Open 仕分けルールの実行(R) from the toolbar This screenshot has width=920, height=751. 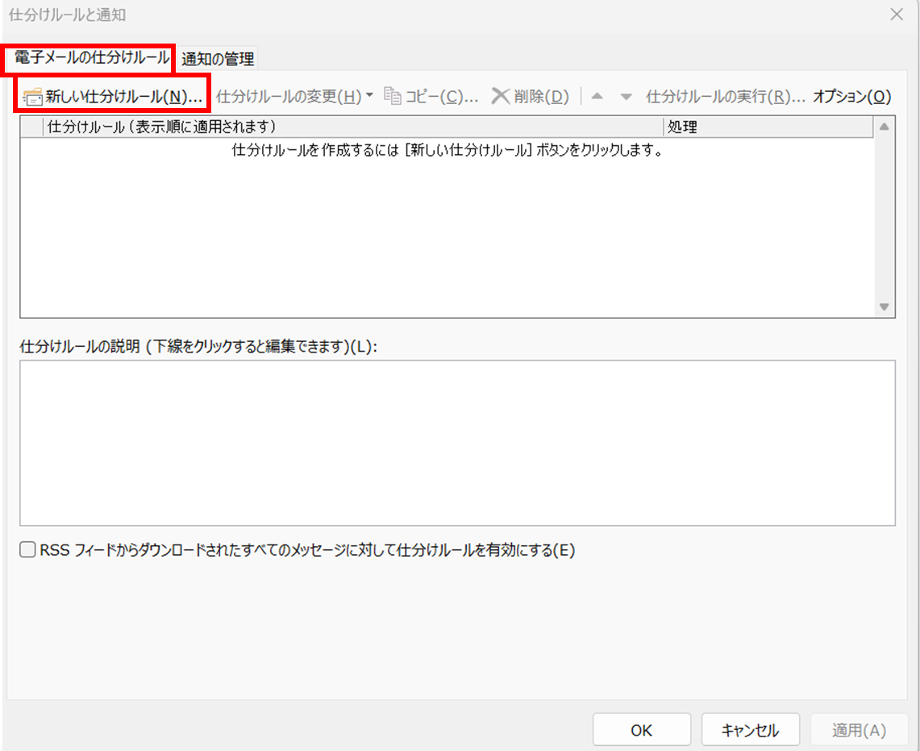725,97
